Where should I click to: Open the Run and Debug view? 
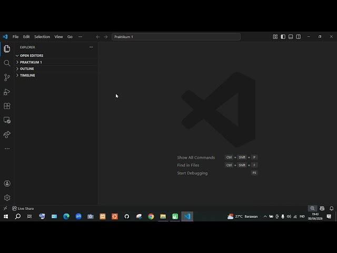click(x=7, y=92)
